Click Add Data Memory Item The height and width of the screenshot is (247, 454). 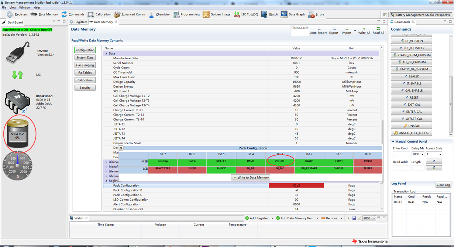(295, 218)
